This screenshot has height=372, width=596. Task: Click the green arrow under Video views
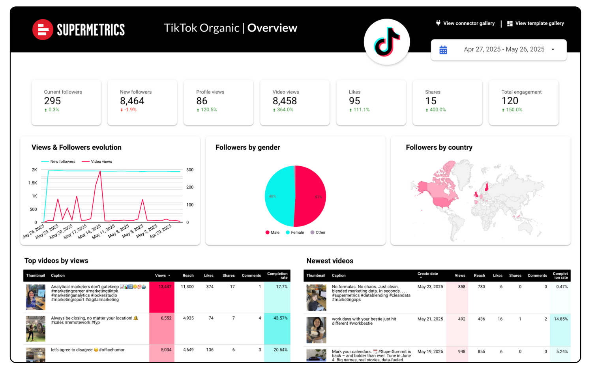pos(274,110)
